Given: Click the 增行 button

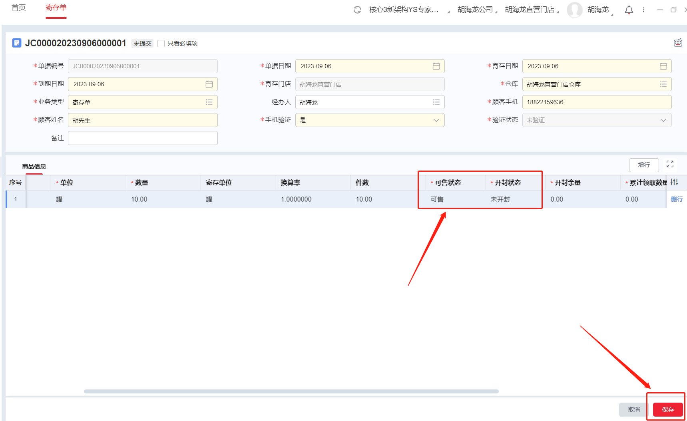Looking at the screenshot, I should 644,165.
